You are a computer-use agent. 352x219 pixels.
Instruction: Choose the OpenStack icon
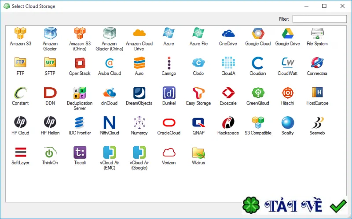click(x=80, y=63)
